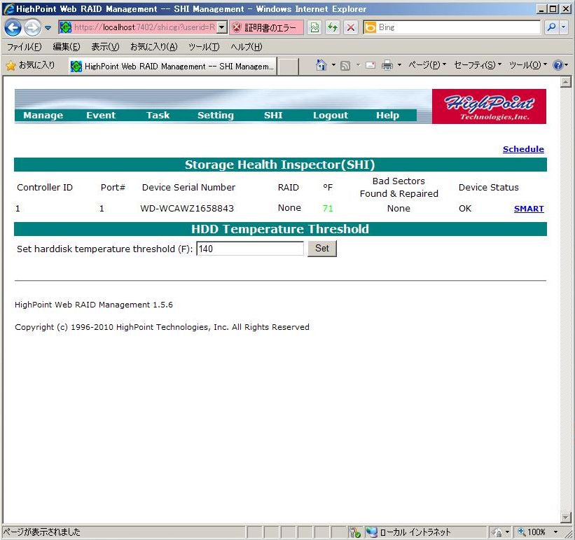Click the vertical scrollbar down arrow
This screenshot has width=575, height=540.
tap(565, 517)
